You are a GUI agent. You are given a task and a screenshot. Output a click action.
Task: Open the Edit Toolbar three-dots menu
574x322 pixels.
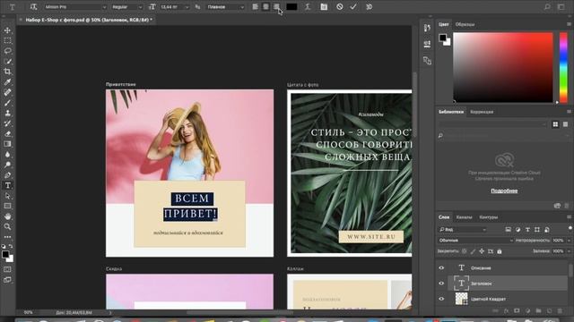(7, 237)
